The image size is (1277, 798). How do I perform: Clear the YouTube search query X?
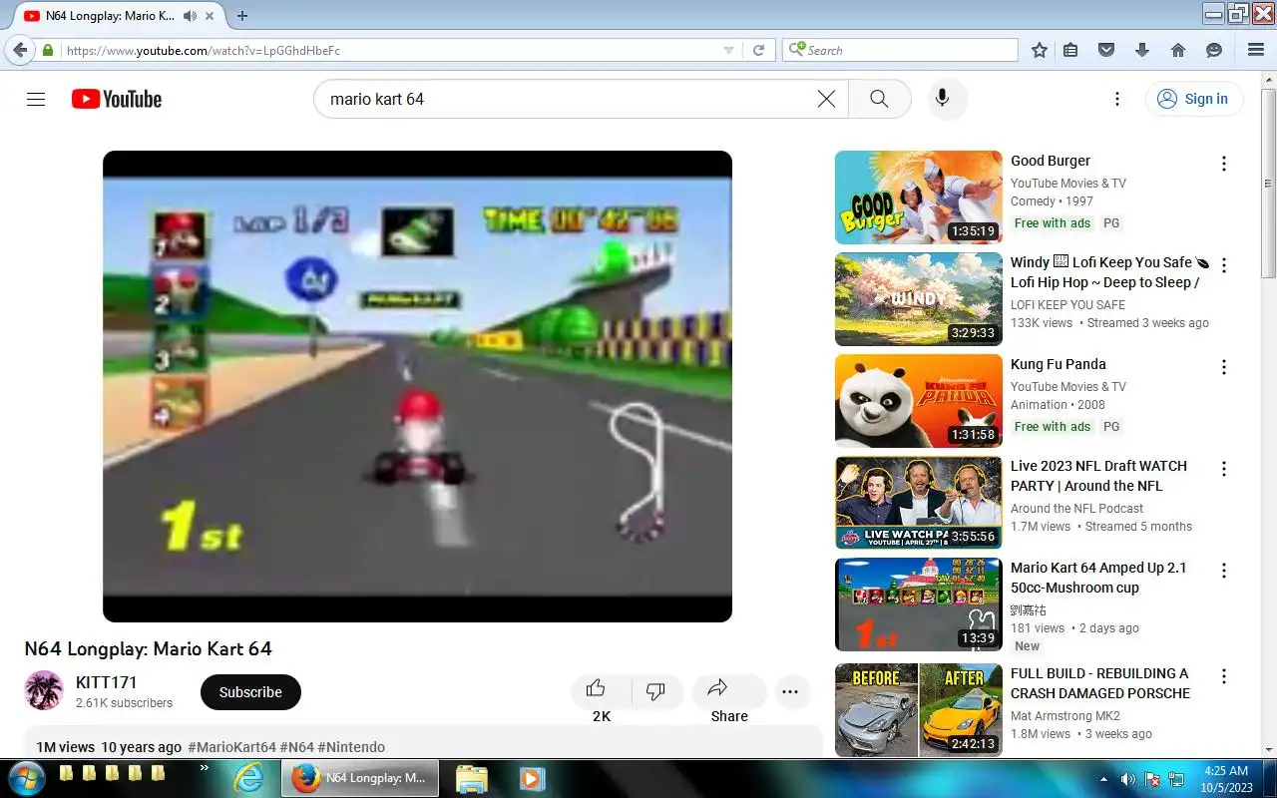click(x=826, y=99)
